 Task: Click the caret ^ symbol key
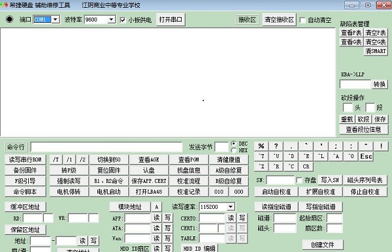tap(366, 146)
